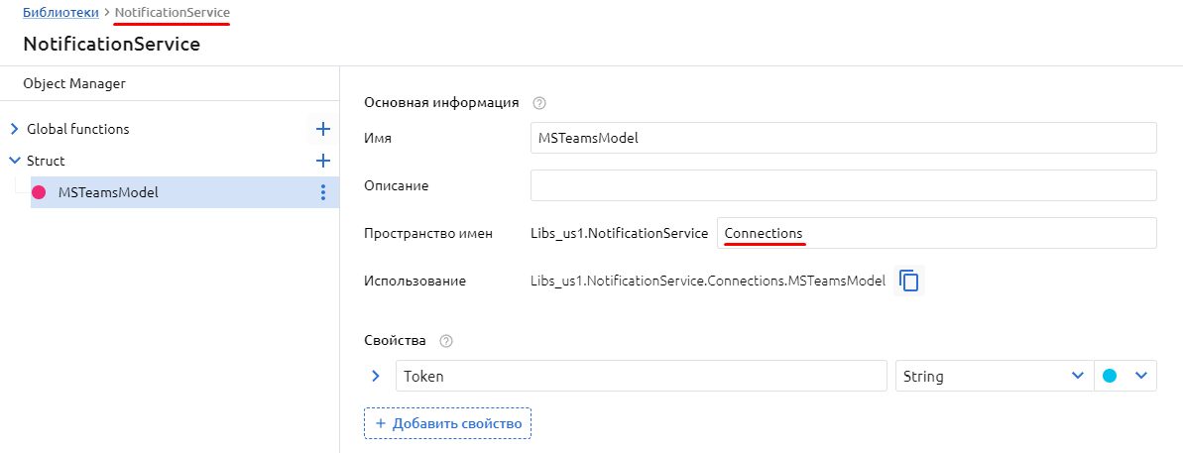Open the dropdown arrow beside the cyan circle

[1140, 377]
